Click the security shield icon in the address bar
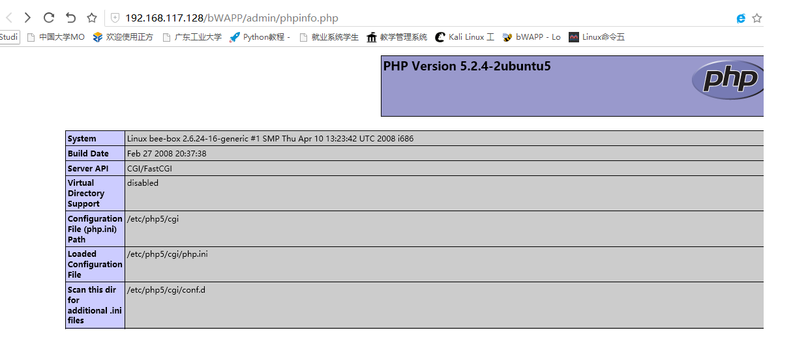Screen dimensions: 793x337 click(115, 18)
